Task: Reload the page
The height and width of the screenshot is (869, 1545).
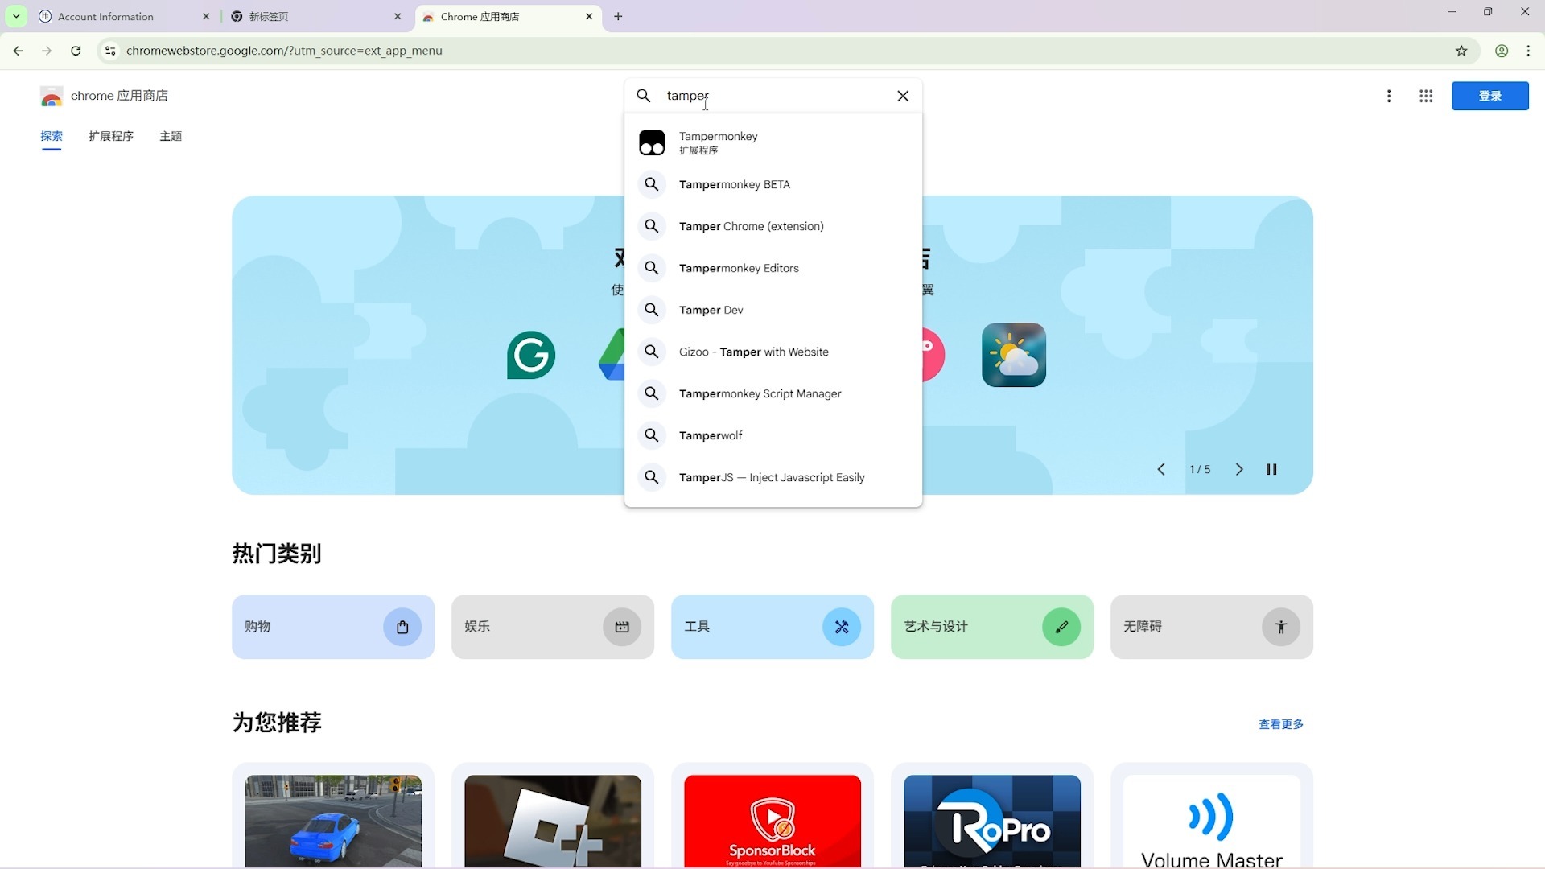Action: pos(76,51)
